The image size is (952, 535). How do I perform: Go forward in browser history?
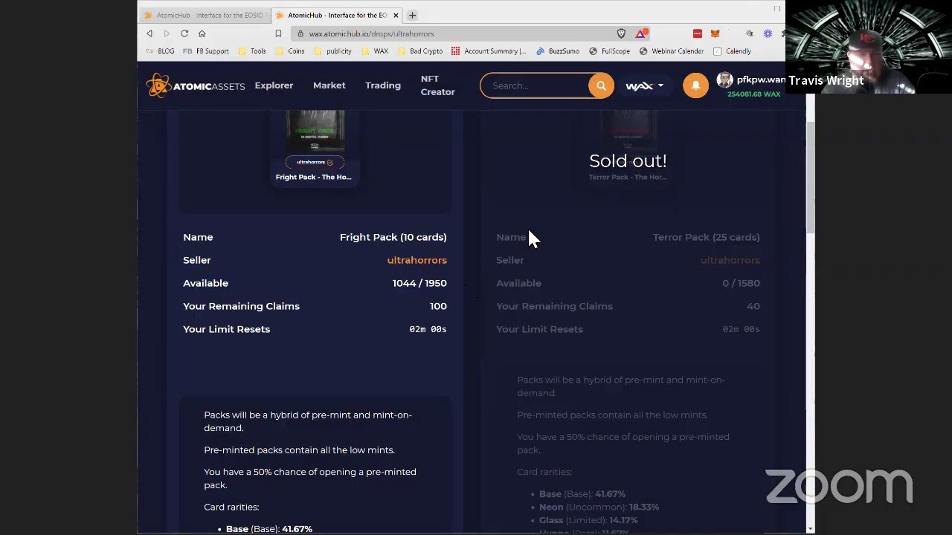click(167, 33)
